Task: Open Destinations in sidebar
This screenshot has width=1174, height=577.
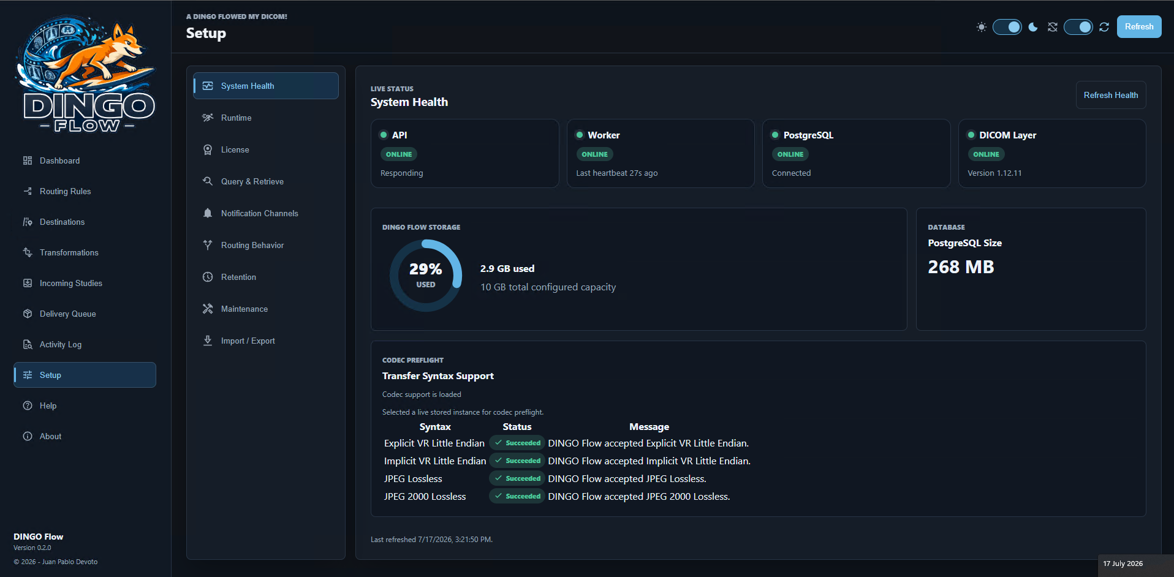Action: pyautogui.click(x=85, y=222)
